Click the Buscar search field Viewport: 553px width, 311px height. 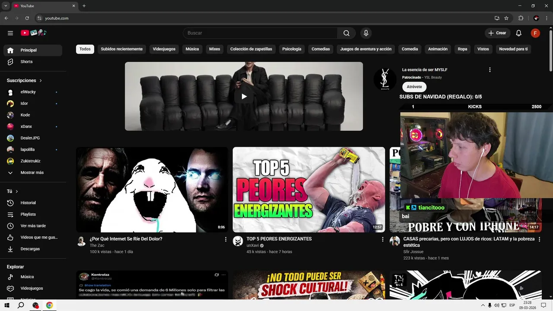[x=261, y=33]
